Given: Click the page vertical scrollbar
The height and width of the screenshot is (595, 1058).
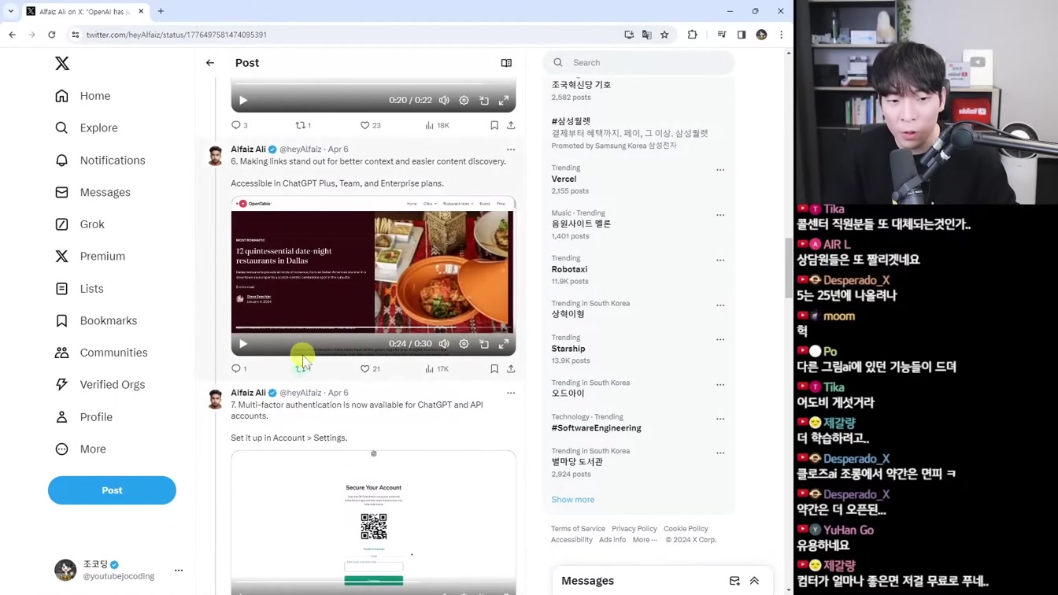Looking at the screenshot, I should click(x=789, y=268).
